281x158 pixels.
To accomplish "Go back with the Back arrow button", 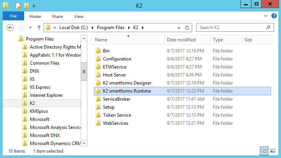I will tap(10, 28).
